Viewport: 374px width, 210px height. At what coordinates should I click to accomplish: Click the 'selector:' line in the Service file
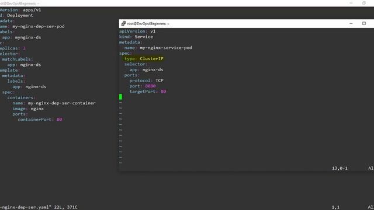click(136, 64)
